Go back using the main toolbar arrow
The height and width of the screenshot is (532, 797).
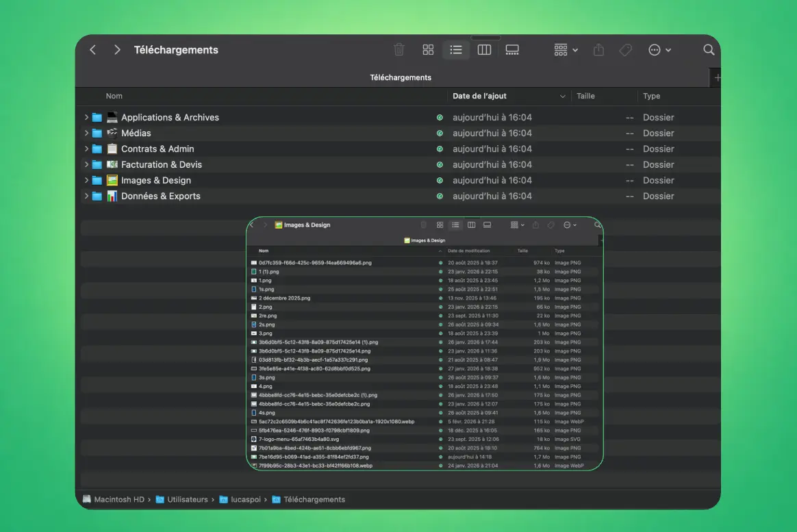(x=93, y=50)
